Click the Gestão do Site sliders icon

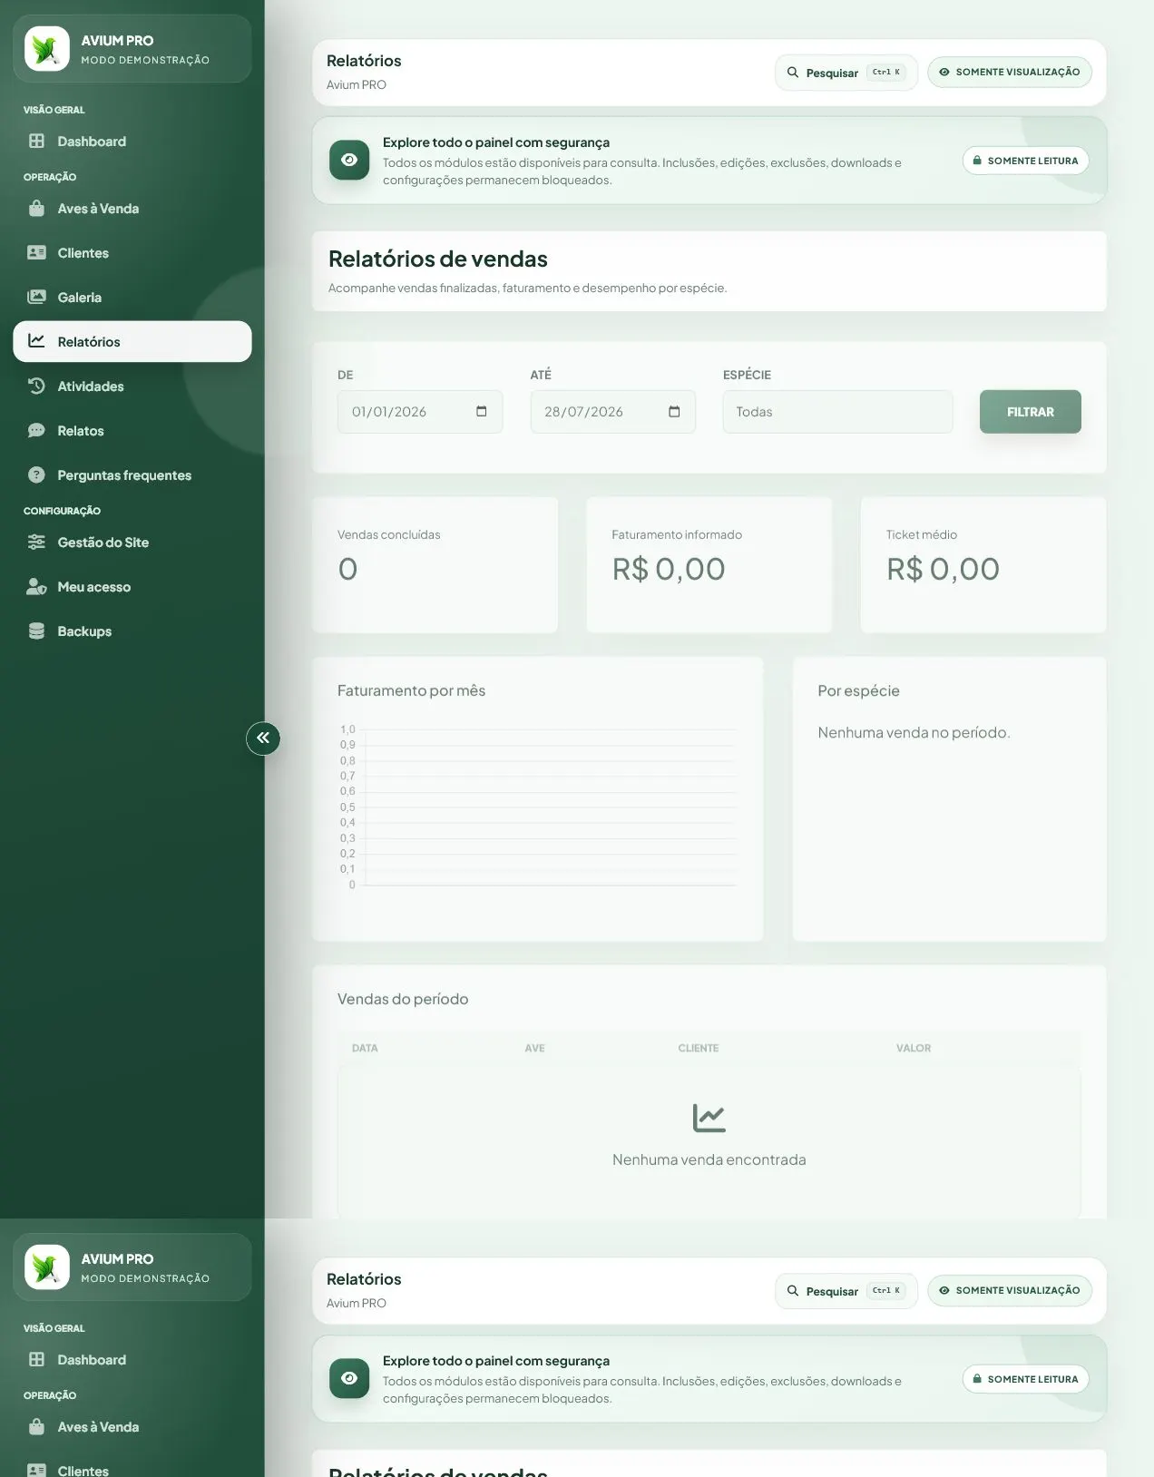click(36, 542)
